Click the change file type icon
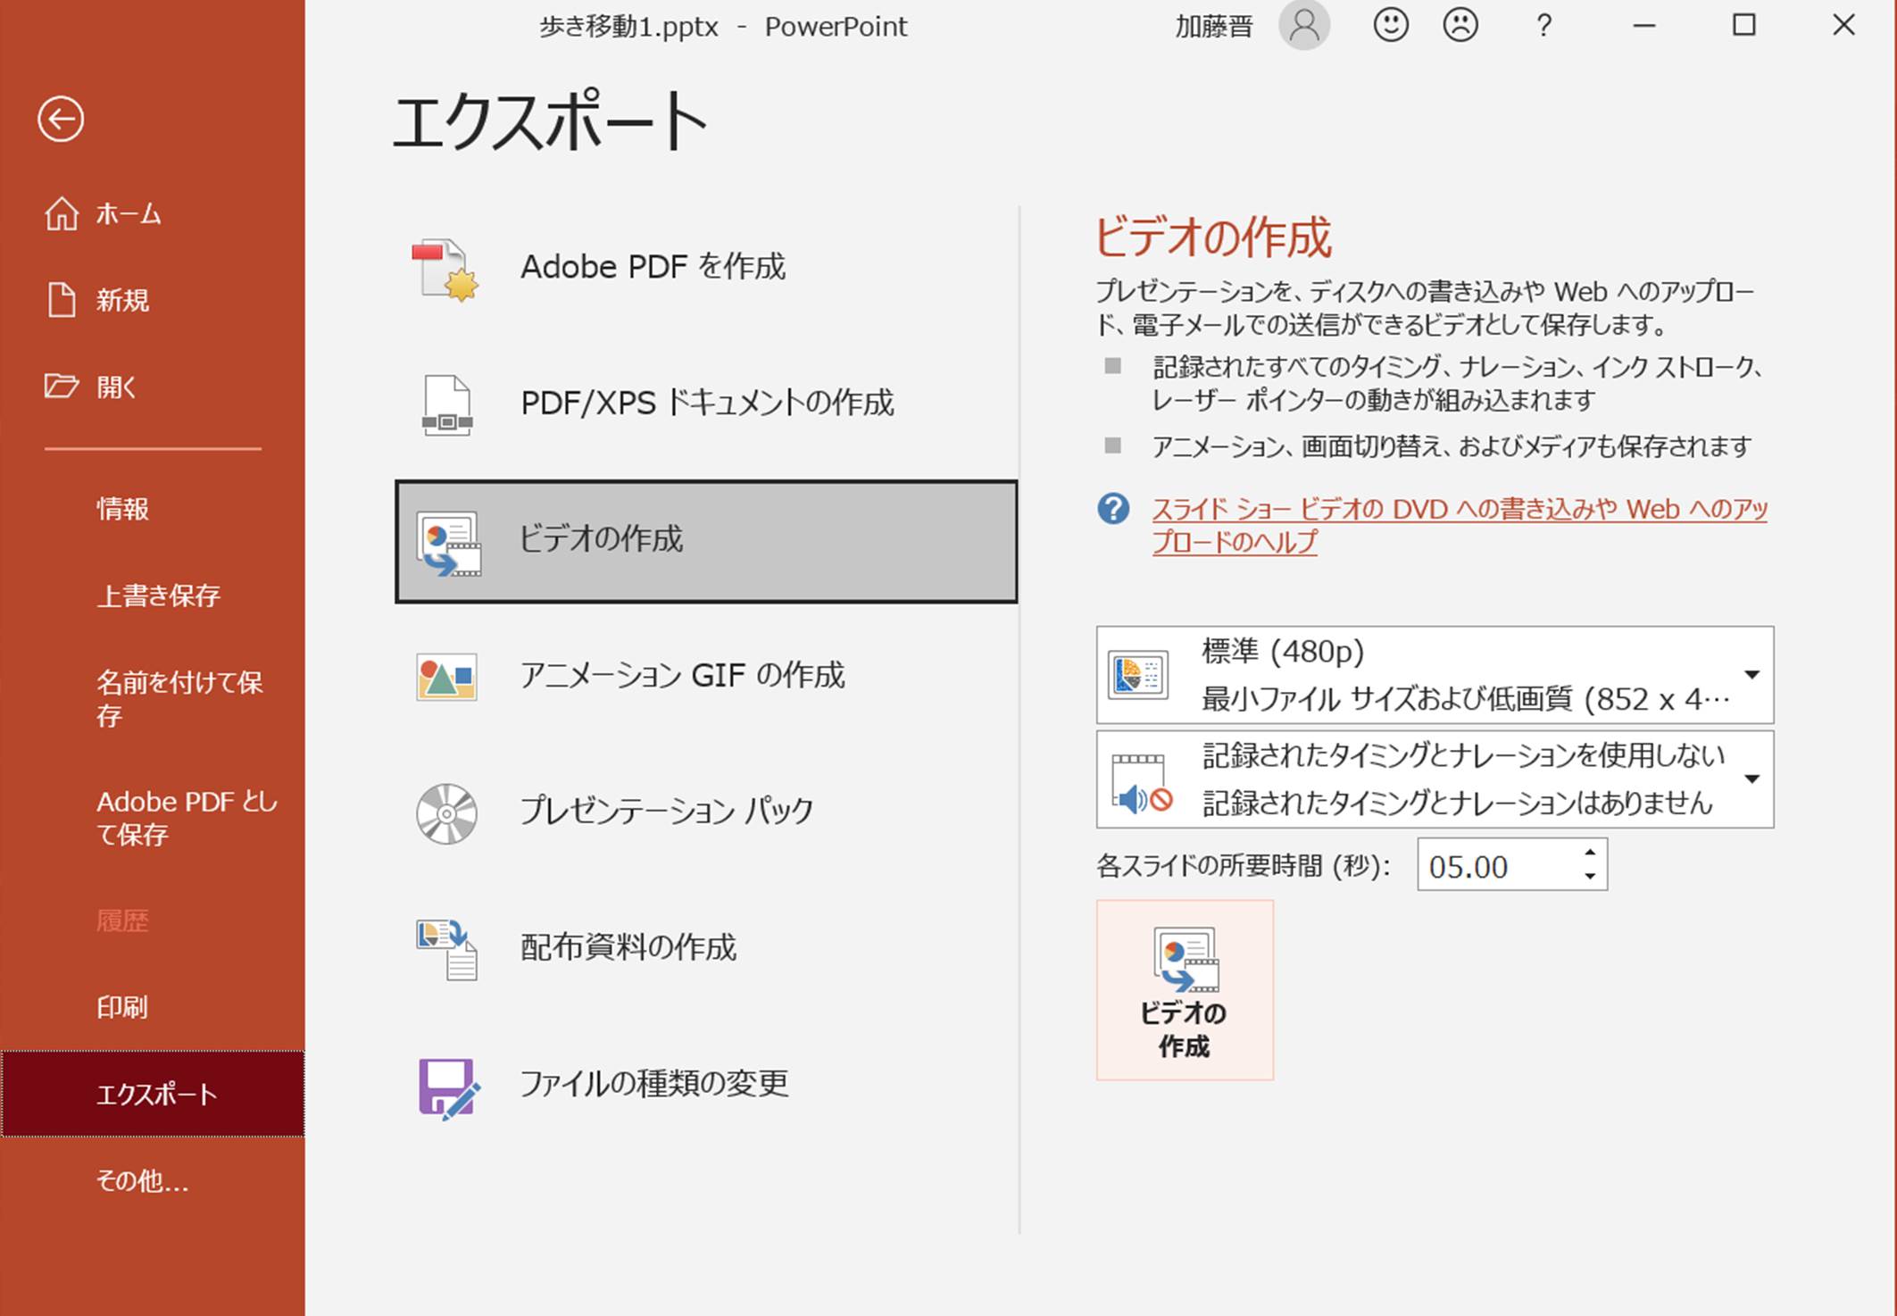 coord(447,1087)
